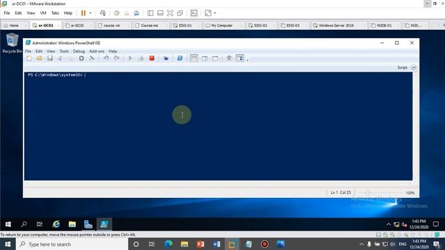Click host taskbar Word icon
Image resolution: width=445 pixels, height=250 pixels.
tap(216, 244)
